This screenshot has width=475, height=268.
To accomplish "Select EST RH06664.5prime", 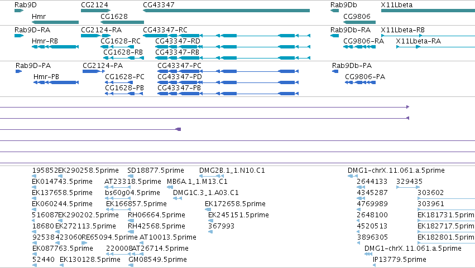I will 156,216.
